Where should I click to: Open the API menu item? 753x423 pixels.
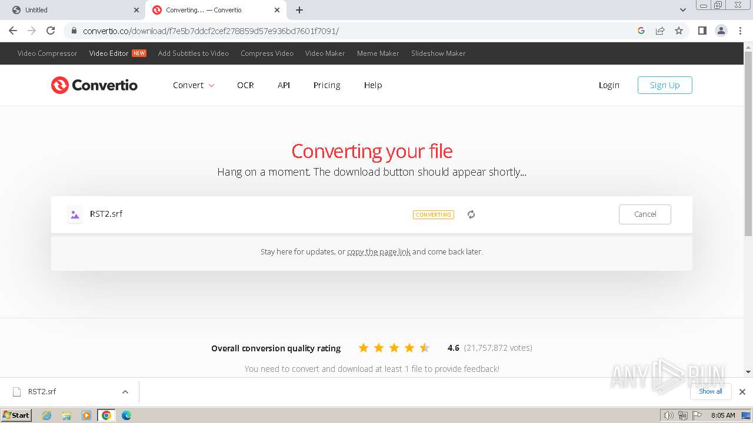(x=284, y=85)
